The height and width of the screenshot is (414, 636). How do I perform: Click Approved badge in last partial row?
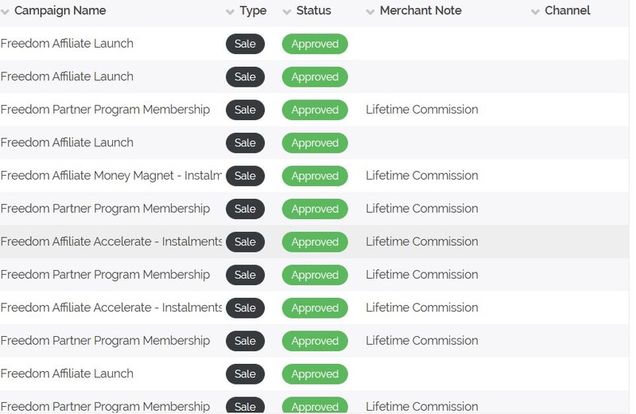(x=315, y=406)
